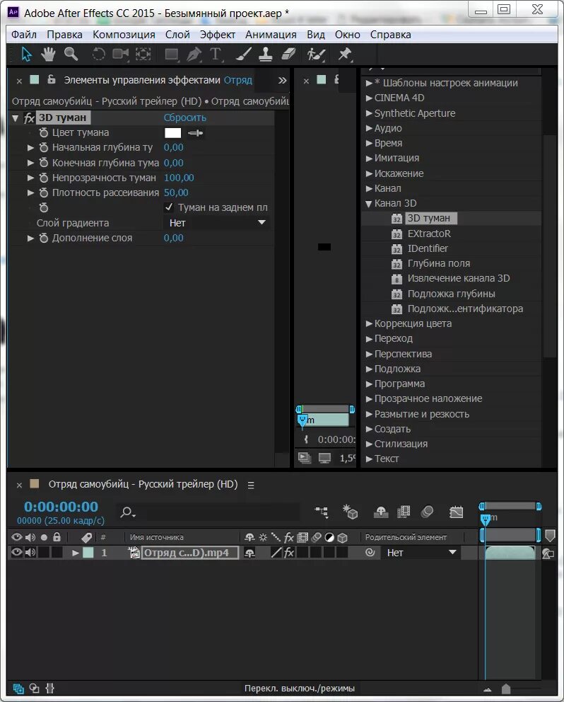Select the Brush tool
564x702 pixels.
click(x=244, y=54)
